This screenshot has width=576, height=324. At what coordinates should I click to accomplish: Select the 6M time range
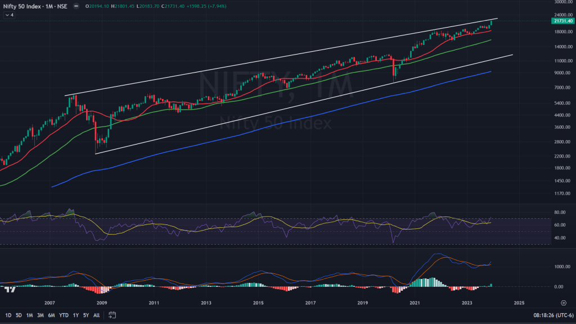coord(52,316)
